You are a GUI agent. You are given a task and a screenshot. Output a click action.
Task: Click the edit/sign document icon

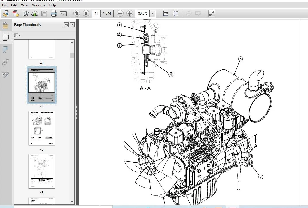click(x=25, y=14)
